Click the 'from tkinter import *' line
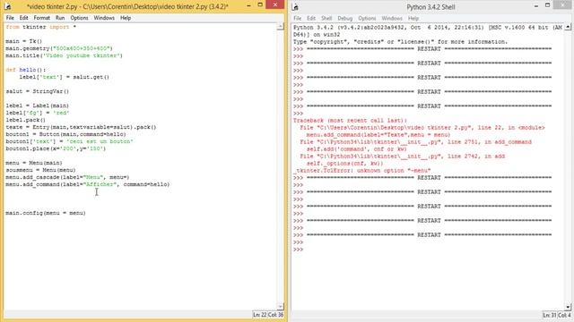574x322 pixels. point(41,27)
